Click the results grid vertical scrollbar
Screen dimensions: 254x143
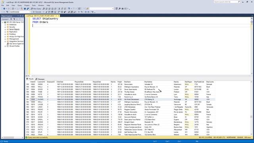click(x=251, y=108)
